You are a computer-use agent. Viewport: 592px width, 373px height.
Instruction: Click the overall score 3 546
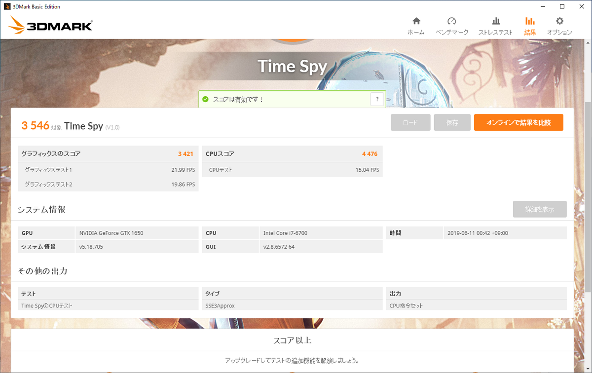coord(35,125)
